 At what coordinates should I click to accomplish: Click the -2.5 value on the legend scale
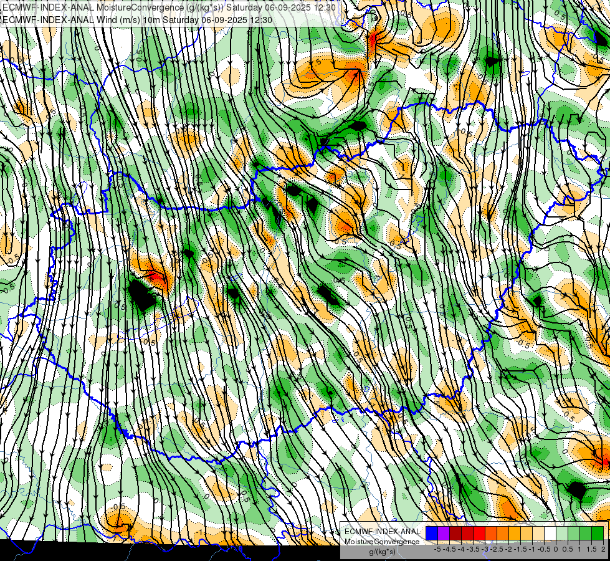click(x=495, y=549)
